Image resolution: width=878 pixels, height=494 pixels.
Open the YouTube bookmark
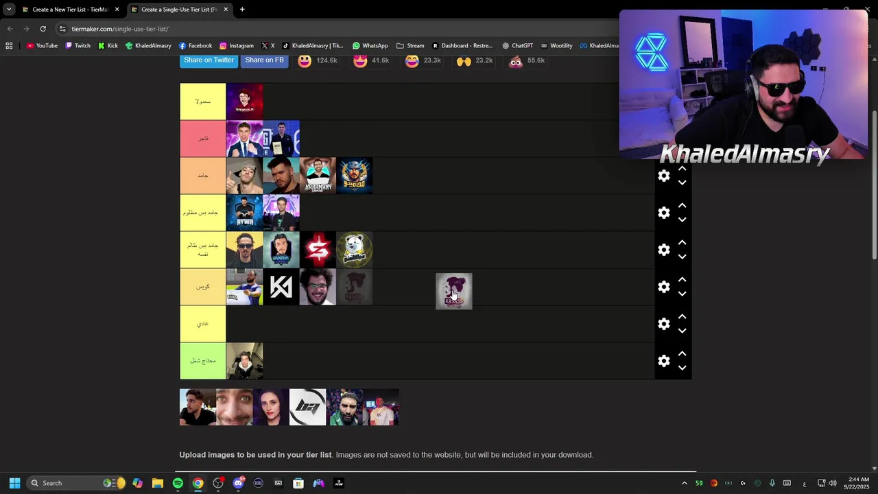42,46
